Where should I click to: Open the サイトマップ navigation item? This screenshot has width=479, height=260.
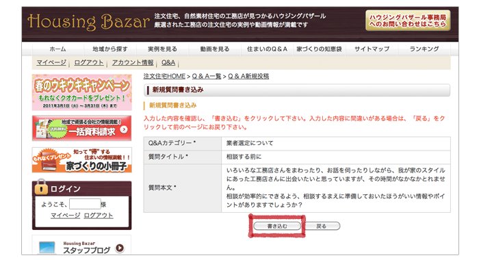372,49
